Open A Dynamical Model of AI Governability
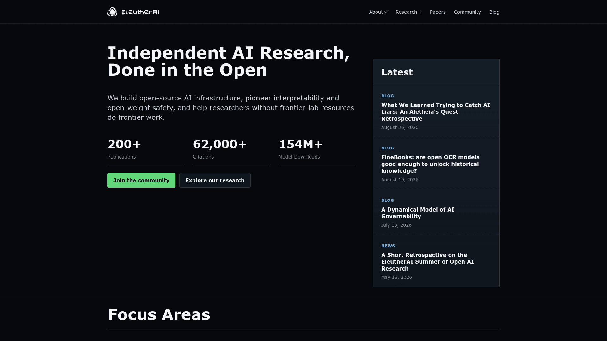The height and width of the screenshot is (341, 607). (x=418, y=213)
